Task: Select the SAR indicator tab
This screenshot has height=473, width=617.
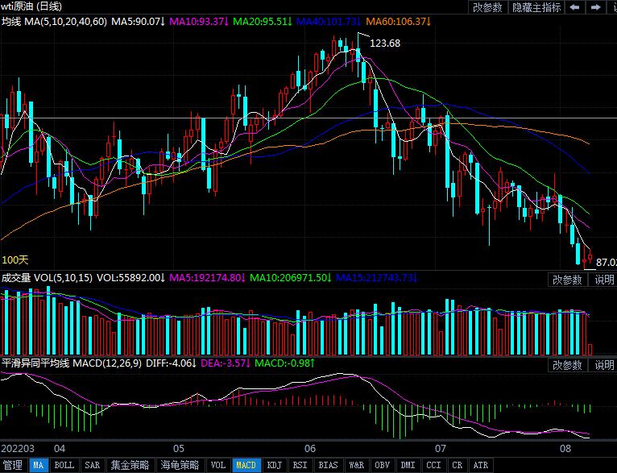Action: pos(93,465)
